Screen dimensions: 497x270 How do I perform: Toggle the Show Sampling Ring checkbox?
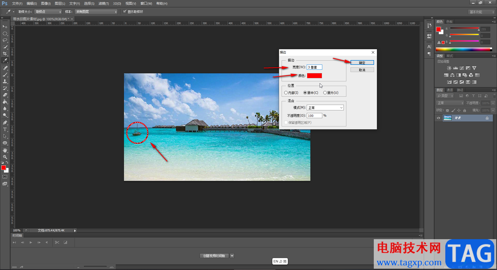point(125,11)
